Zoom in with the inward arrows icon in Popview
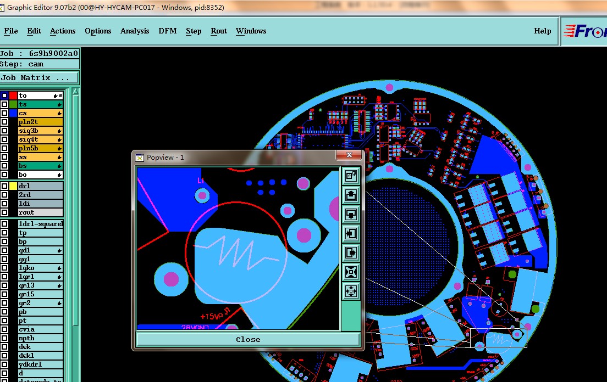Image resolution: width=607 pixels, height=382 pixels. (351, 272)
